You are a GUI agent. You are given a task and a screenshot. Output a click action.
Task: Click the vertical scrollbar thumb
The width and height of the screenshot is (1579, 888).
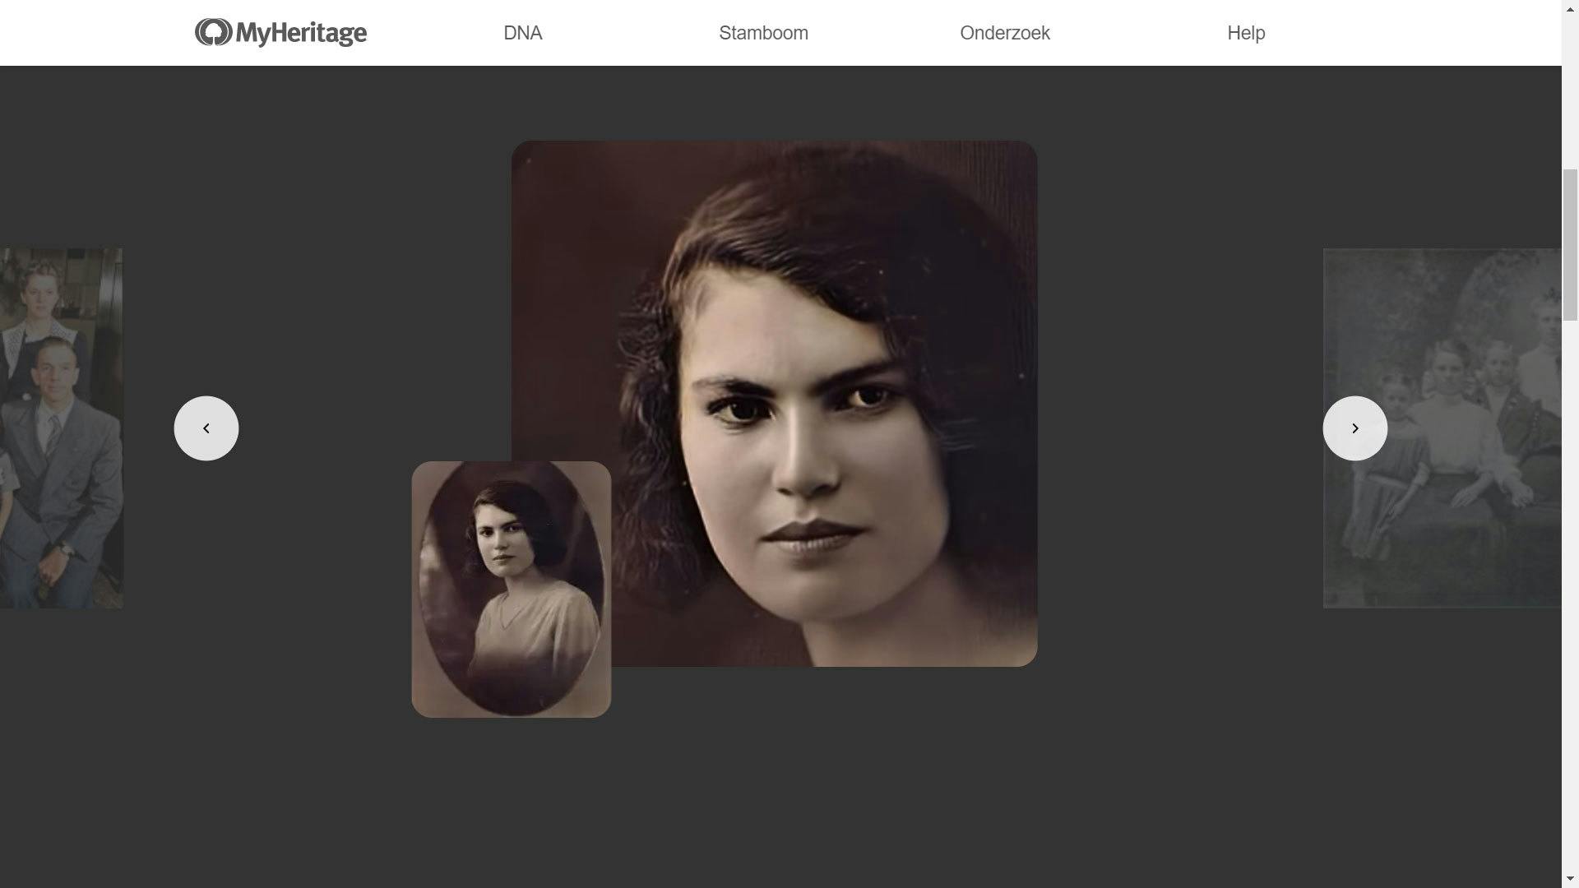[1570, 244]
